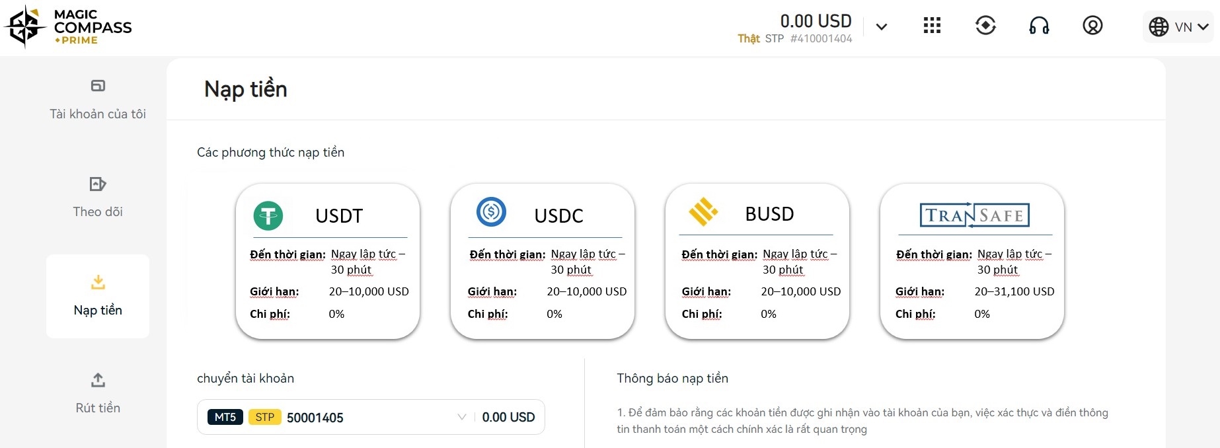The width and height of the screenshot is (1220, 448).
Task: Choose the USDT deposit method card
Action: (x=328, y=262)
